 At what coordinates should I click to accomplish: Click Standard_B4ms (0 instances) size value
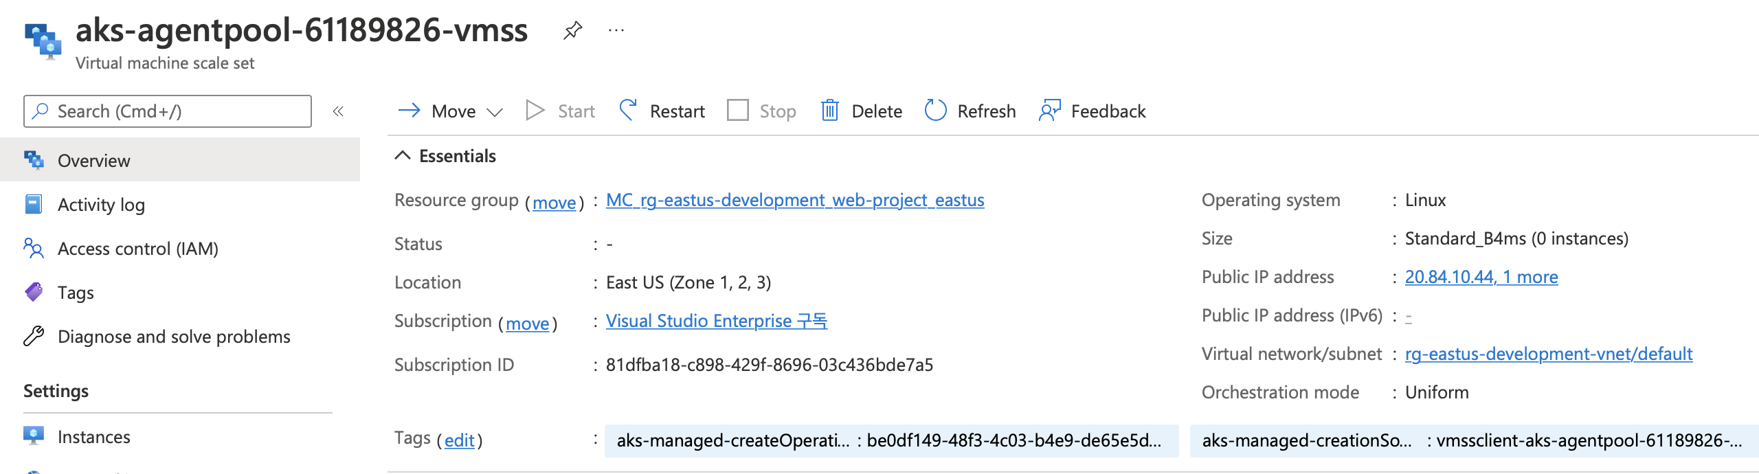[1516, 238]
